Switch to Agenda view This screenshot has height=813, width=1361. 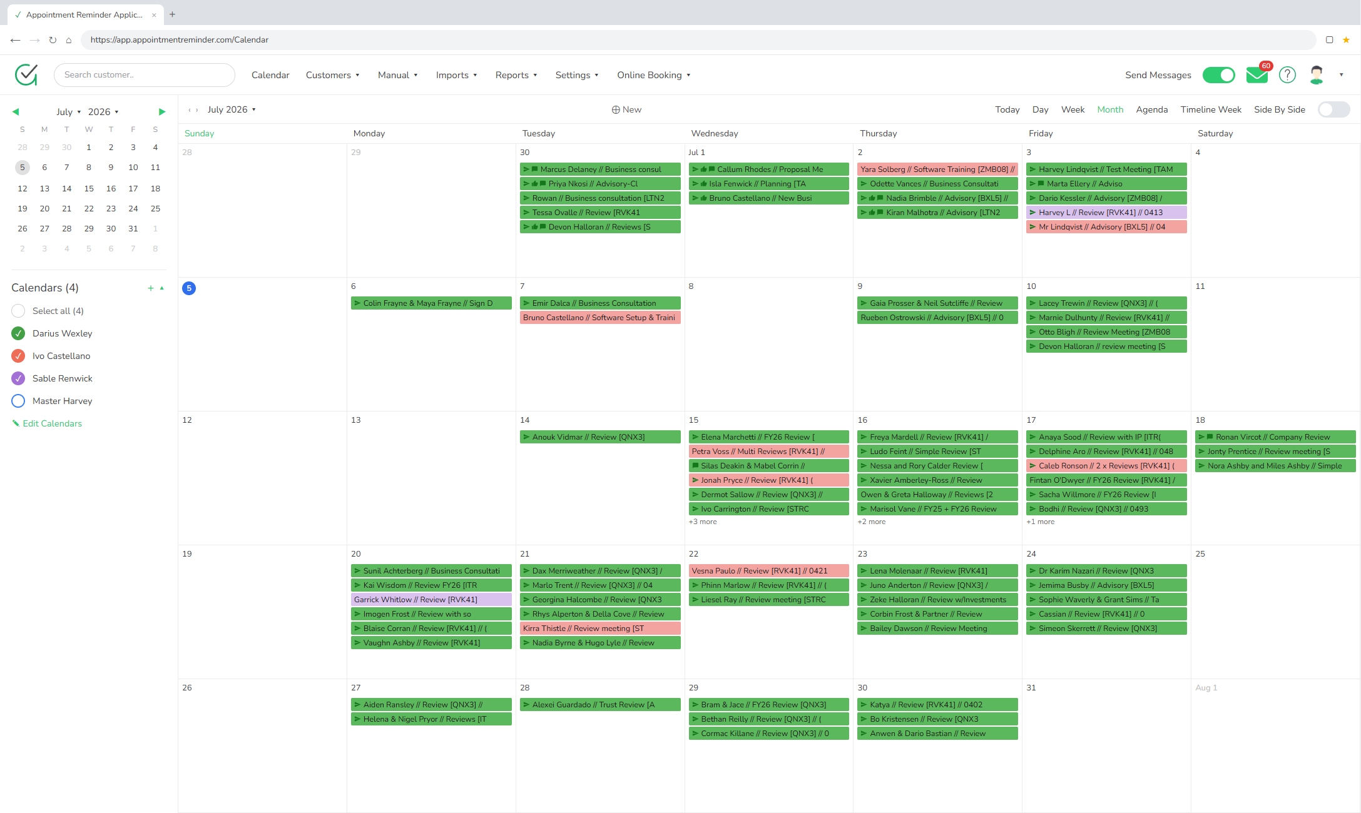(x=1151, y=110)
